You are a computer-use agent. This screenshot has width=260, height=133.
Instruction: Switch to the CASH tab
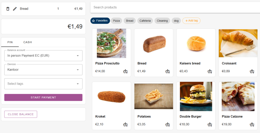click(27, 42)
